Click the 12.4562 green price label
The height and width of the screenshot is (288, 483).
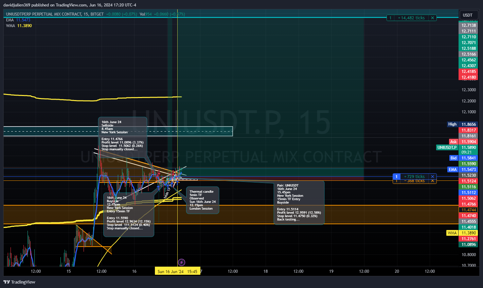pyautogui.click(x=469, y=60)
